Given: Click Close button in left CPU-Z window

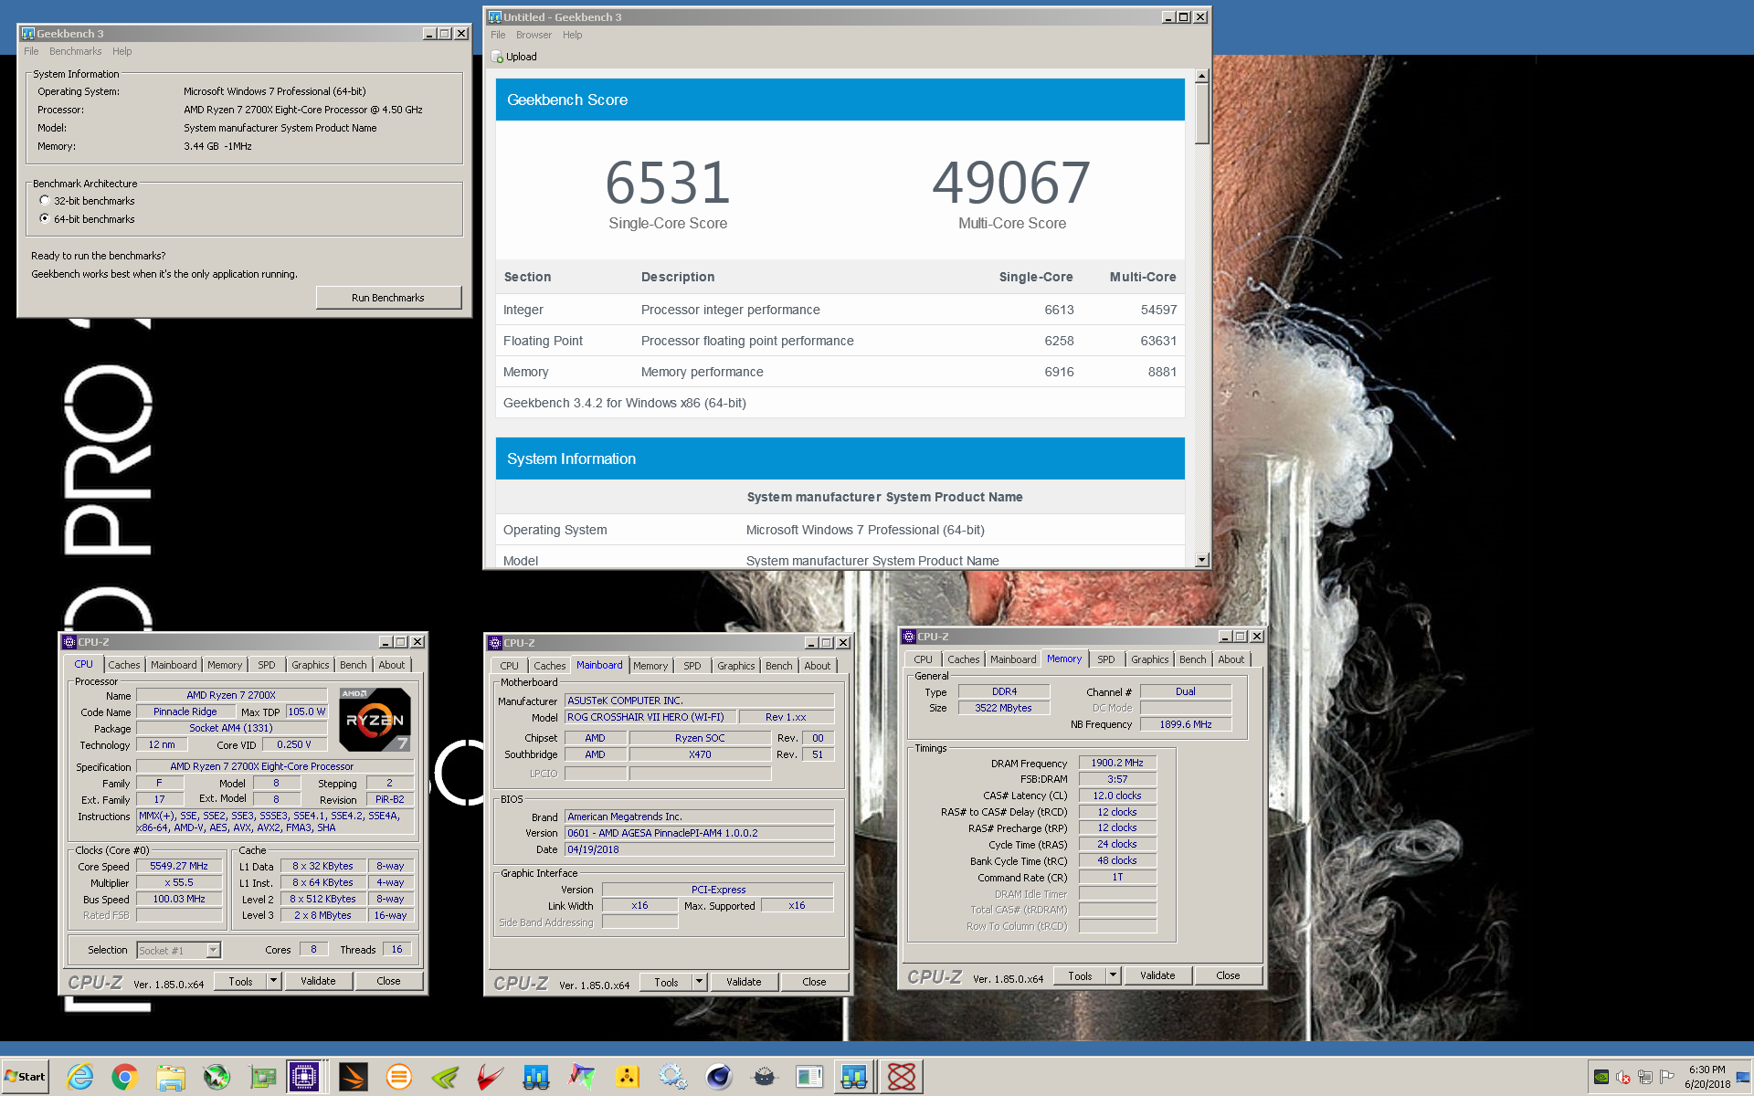Looking at the screenshot, I should [x=388, y=981].
